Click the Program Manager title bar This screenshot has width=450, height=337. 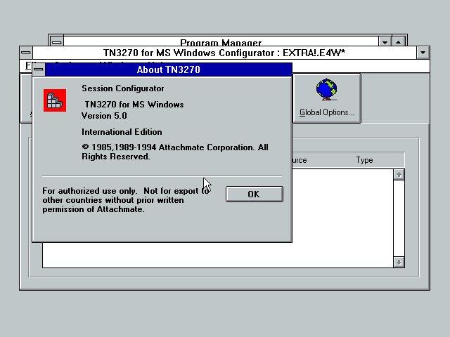tap(221, 42)
